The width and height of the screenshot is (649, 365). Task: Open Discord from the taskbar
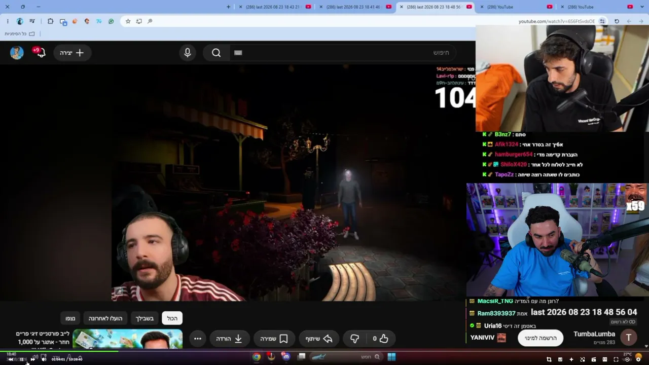pos(286,357)
